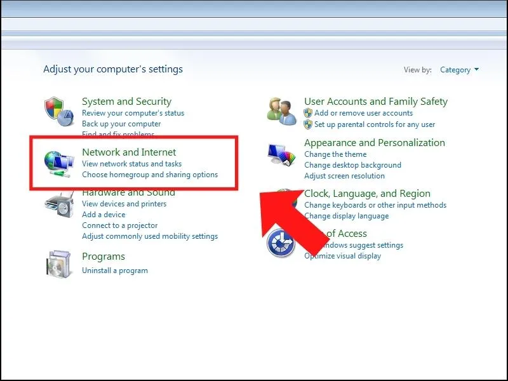Image resolution: width=508 pixels, height=381 pixels.
Task: Click the User Accounts people icon
Action: point(282,111)
